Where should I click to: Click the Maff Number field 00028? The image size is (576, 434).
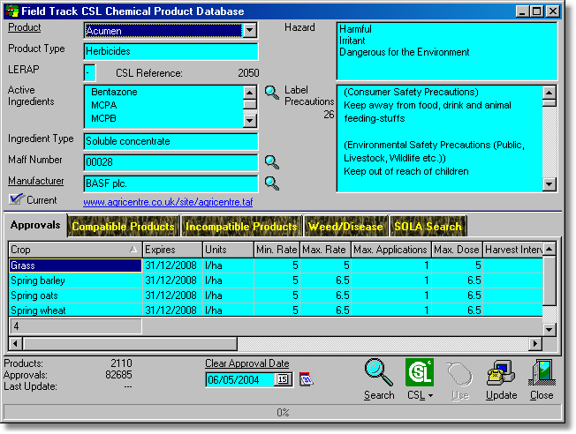[x=171, y=162]
